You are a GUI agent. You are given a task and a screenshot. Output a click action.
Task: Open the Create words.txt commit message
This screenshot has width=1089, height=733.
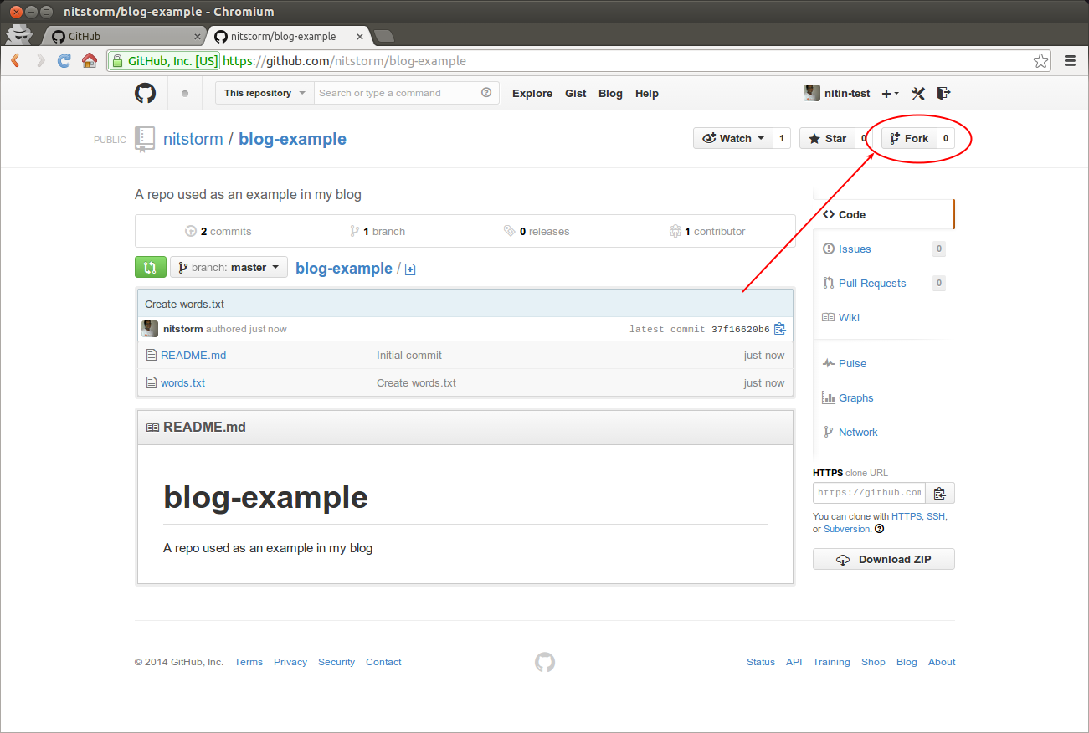coord(184,305)
